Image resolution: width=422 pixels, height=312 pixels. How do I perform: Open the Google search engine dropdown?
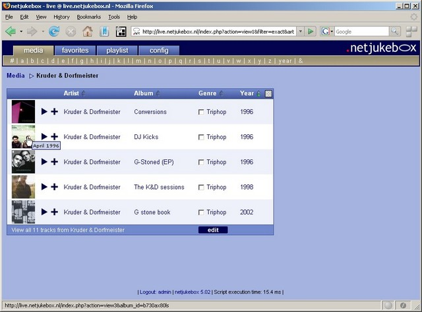pyautogui.click(x=327, y=32)
